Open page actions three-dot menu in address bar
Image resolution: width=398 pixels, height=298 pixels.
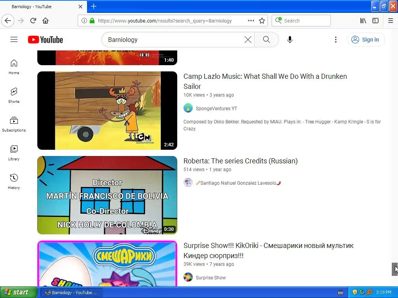pos(251,21)
